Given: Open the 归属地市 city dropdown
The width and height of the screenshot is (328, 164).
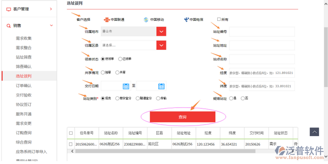Looking at the screenshot, I should [x=161, y=31].
